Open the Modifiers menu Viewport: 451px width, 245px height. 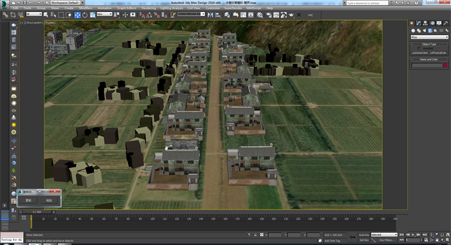point(86,8)
